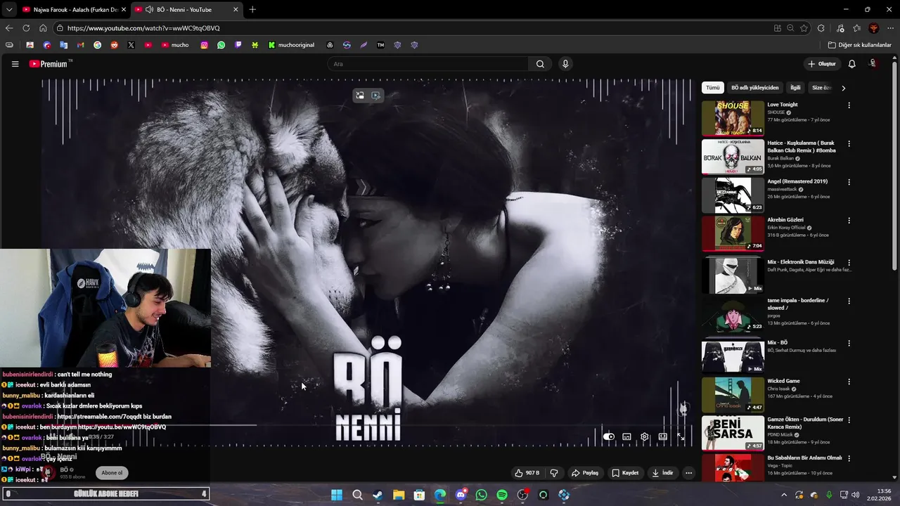Open WhatsApp bookmark in bookmarks bar
The image size is (900, 506).
(221, 45)
